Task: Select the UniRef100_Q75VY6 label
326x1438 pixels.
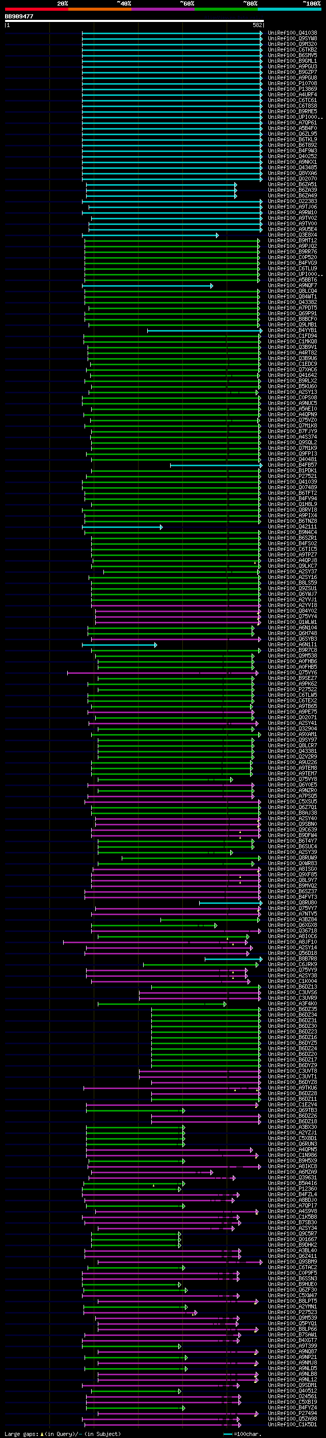Action: tap(292, 673)
